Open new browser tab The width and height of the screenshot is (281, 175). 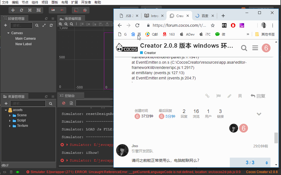click(223, 16)
